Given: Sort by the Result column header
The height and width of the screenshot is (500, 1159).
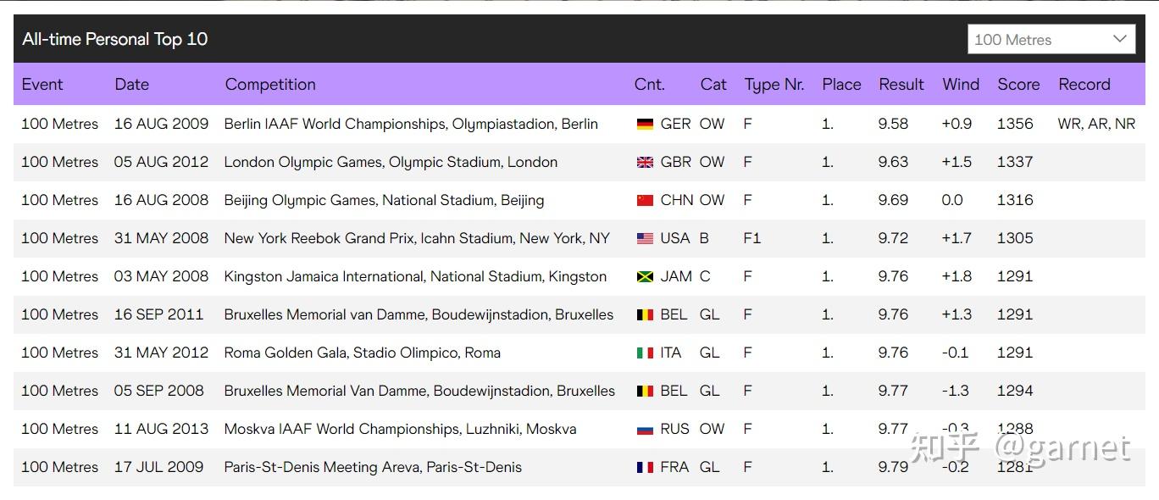Looking at the screenshot, I should point(901,85).
